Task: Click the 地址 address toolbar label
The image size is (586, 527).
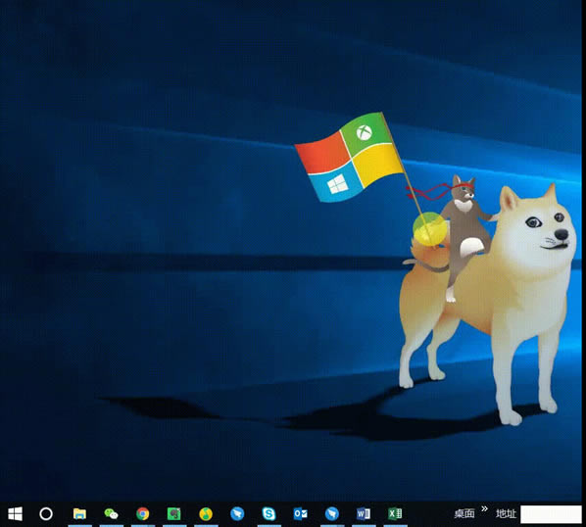Action: 506,514
